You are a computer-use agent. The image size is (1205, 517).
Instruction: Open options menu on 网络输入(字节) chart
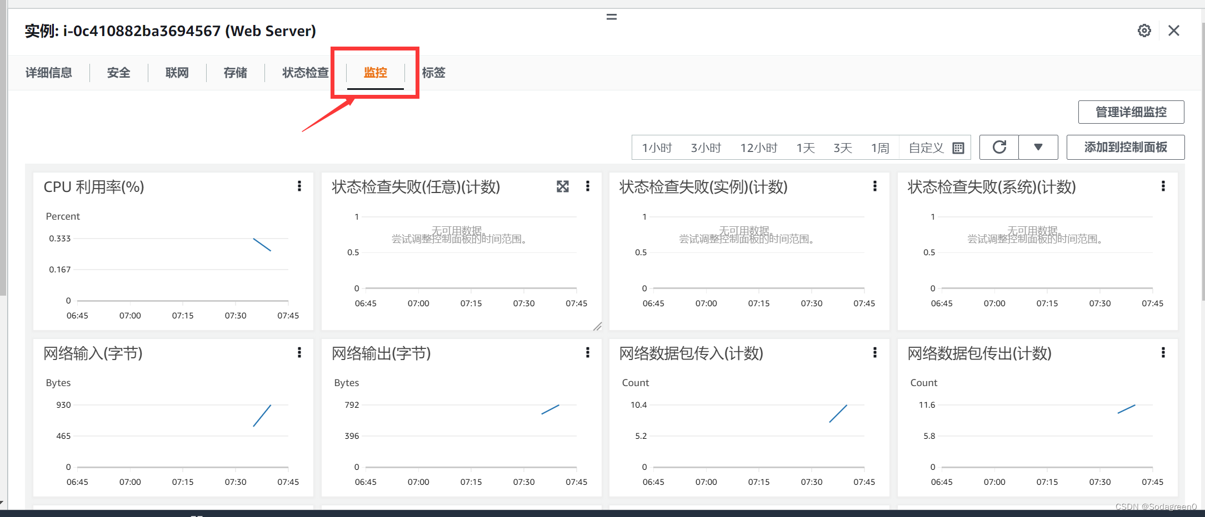click(299, 353)
